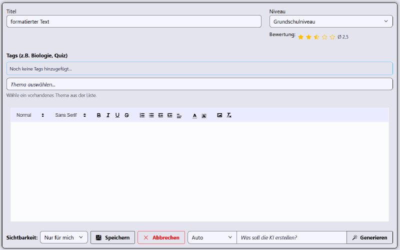Clear formatting with the Tx icon
400x250 pixels.
229,115
